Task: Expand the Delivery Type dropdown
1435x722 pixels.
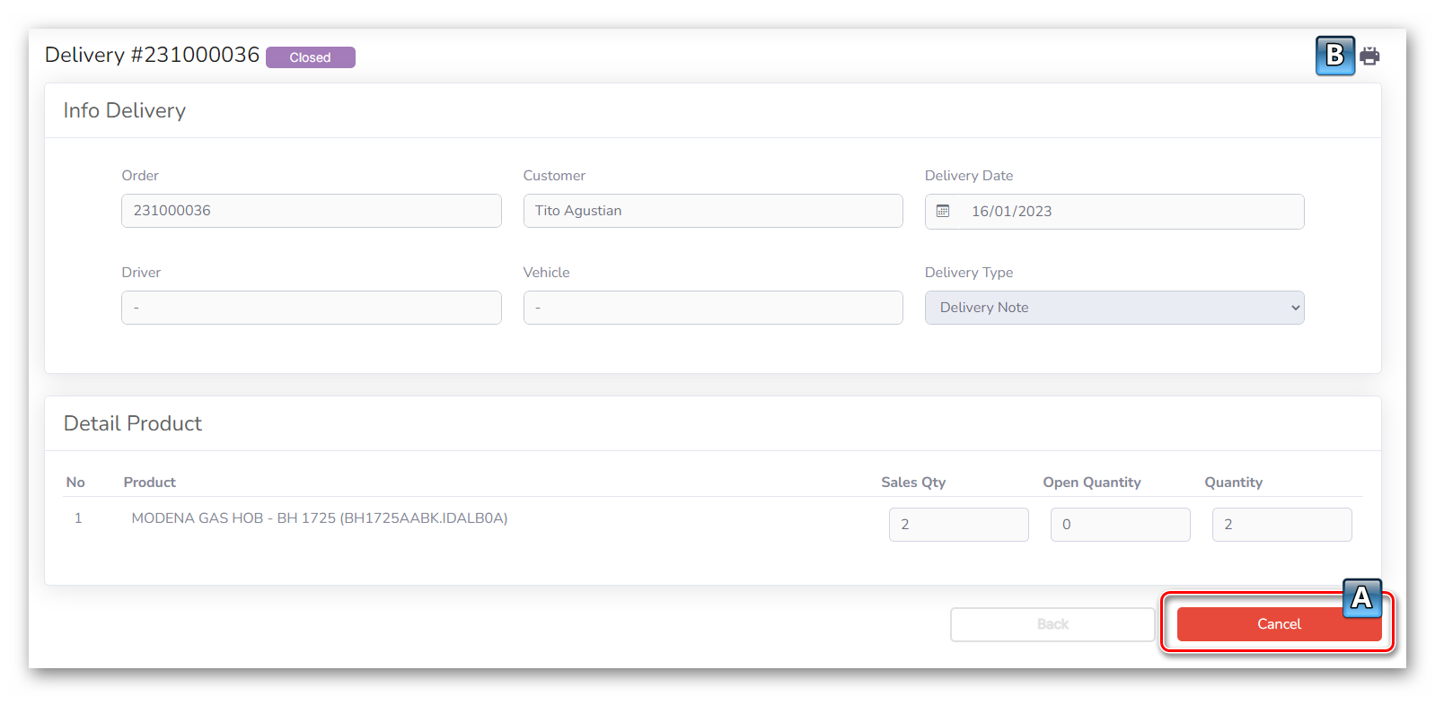Action: [x=1114, y=308]
